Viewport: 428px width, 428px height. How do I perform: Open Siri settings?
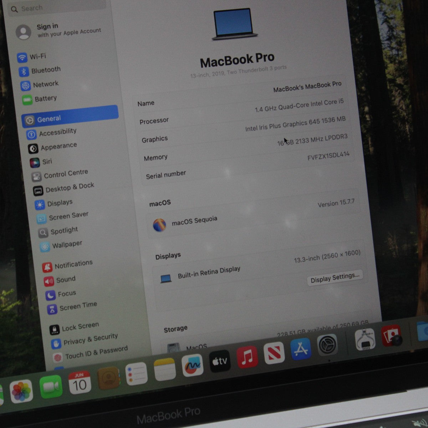[41, 162]
